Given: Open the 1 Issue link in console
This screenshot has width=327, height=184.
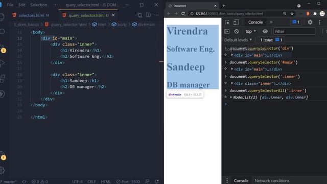Looking at the screenshot, I should coord(271,40).
